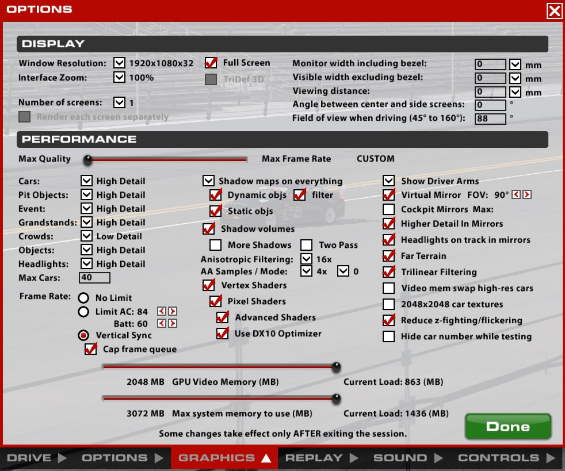Open the Monitor width unit dropdown arrow

(516, 63)
